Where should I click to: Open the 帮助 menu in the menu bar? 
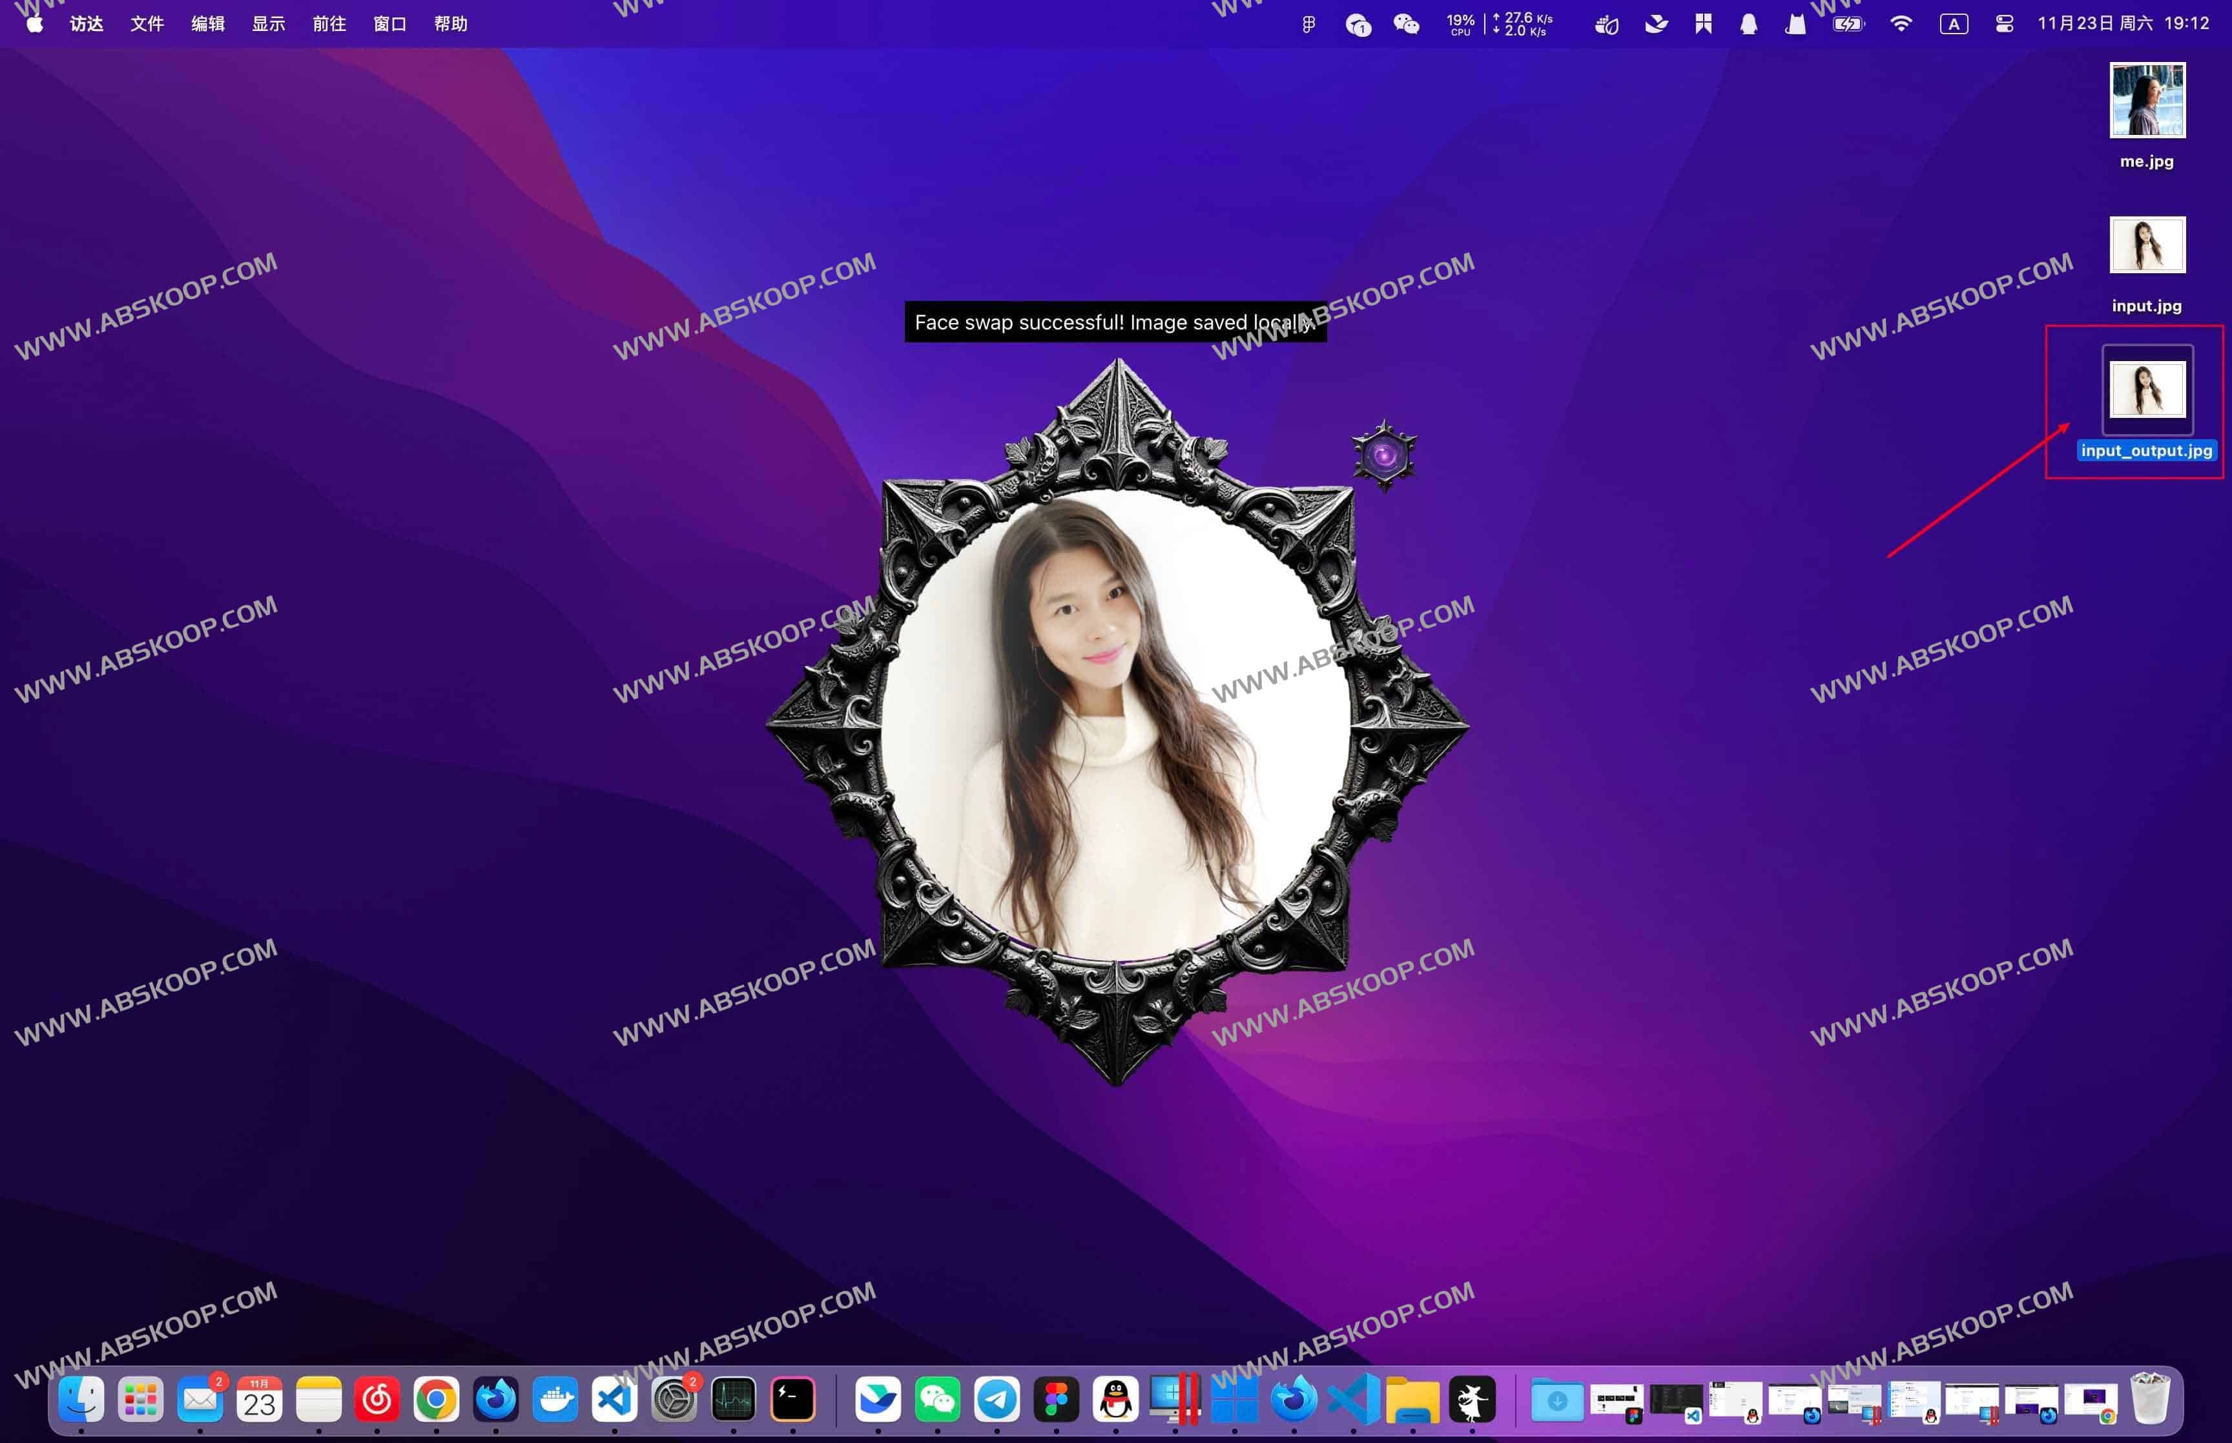point(451,23)
